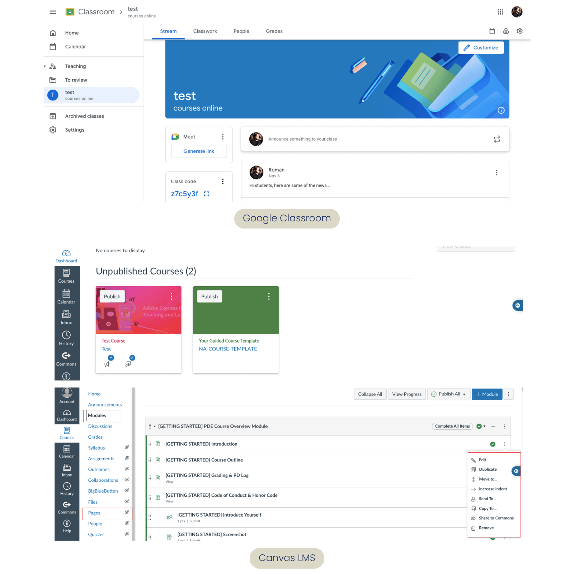Collapse PDE Course Overview Module triangle
This screenshot has width=574, height=574.
pyautogui.click(x=155, y=427)
